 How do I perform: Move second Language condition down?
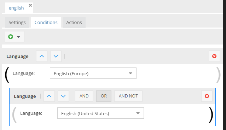click(63, 96)
